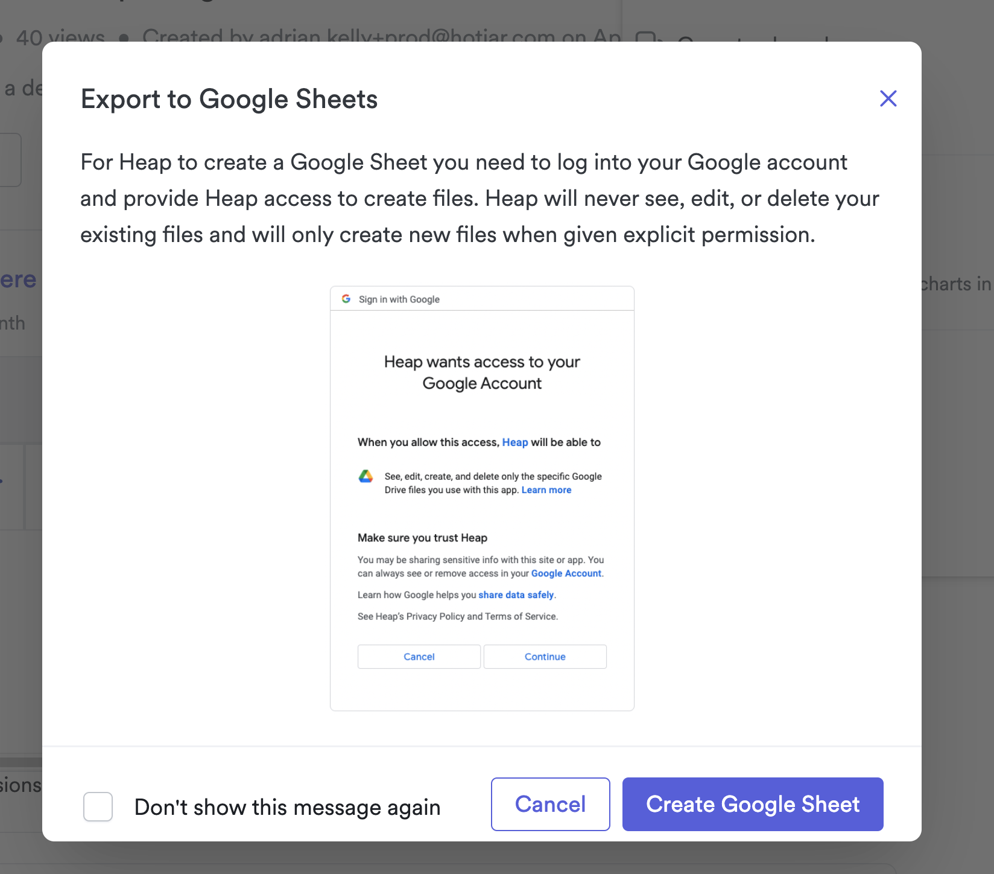994x874 pixels.
Task: Click Continue in the Google consent preview
Action: point(545,656)
